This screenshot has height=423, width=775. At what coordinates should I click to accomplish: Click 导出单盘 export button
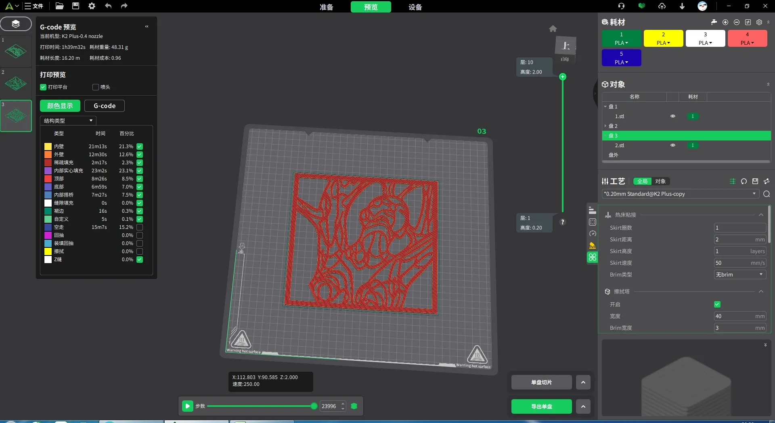pos(542,406)
